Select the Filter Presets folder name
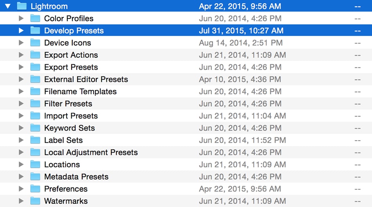Screen dimensions: 372x207 [68, 103]
